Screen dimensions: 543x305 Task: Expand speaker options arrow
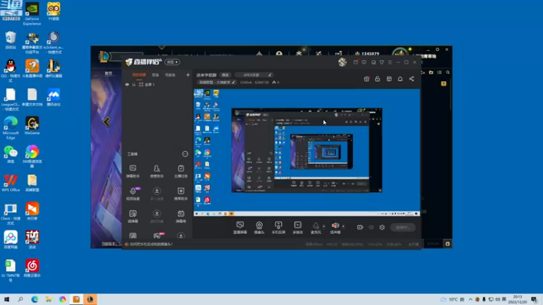[x=343, y=226]
